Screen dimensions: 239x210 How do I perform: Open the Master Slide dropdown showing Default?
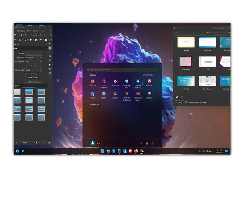tap(33, 70)
